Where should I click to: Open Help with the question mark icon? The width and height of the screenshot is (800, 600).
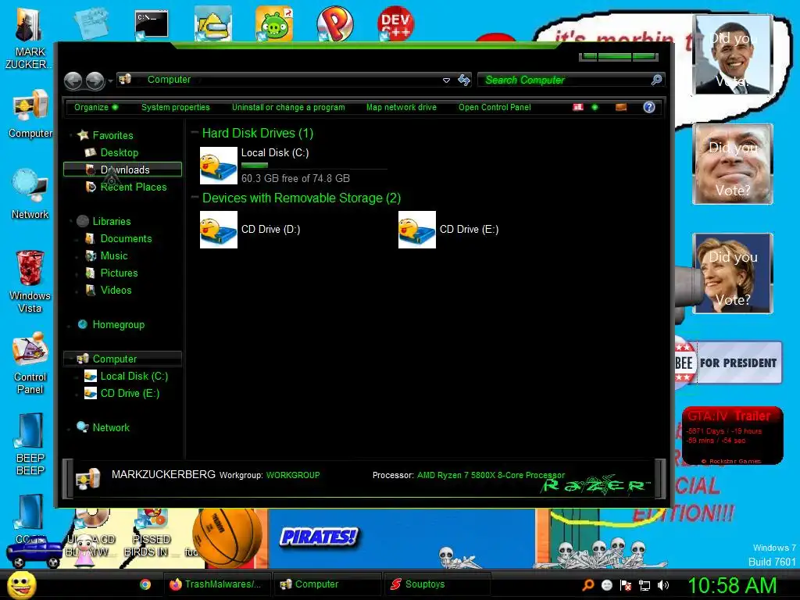pyautogui.click(x=649, y=107)
